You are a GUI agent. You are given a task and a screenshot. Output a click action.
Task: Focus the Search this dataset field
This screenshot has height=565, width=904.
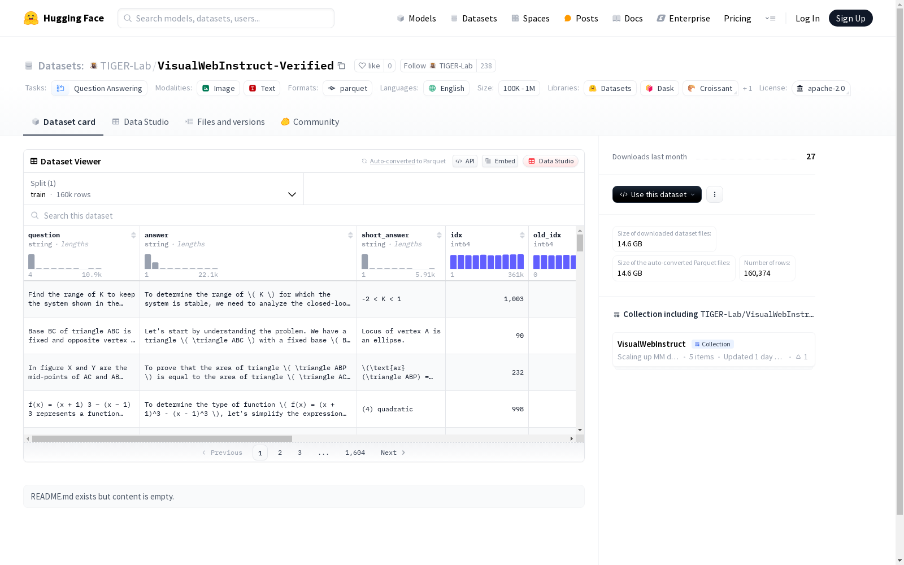pyautogui.click(x=304, y=215)
